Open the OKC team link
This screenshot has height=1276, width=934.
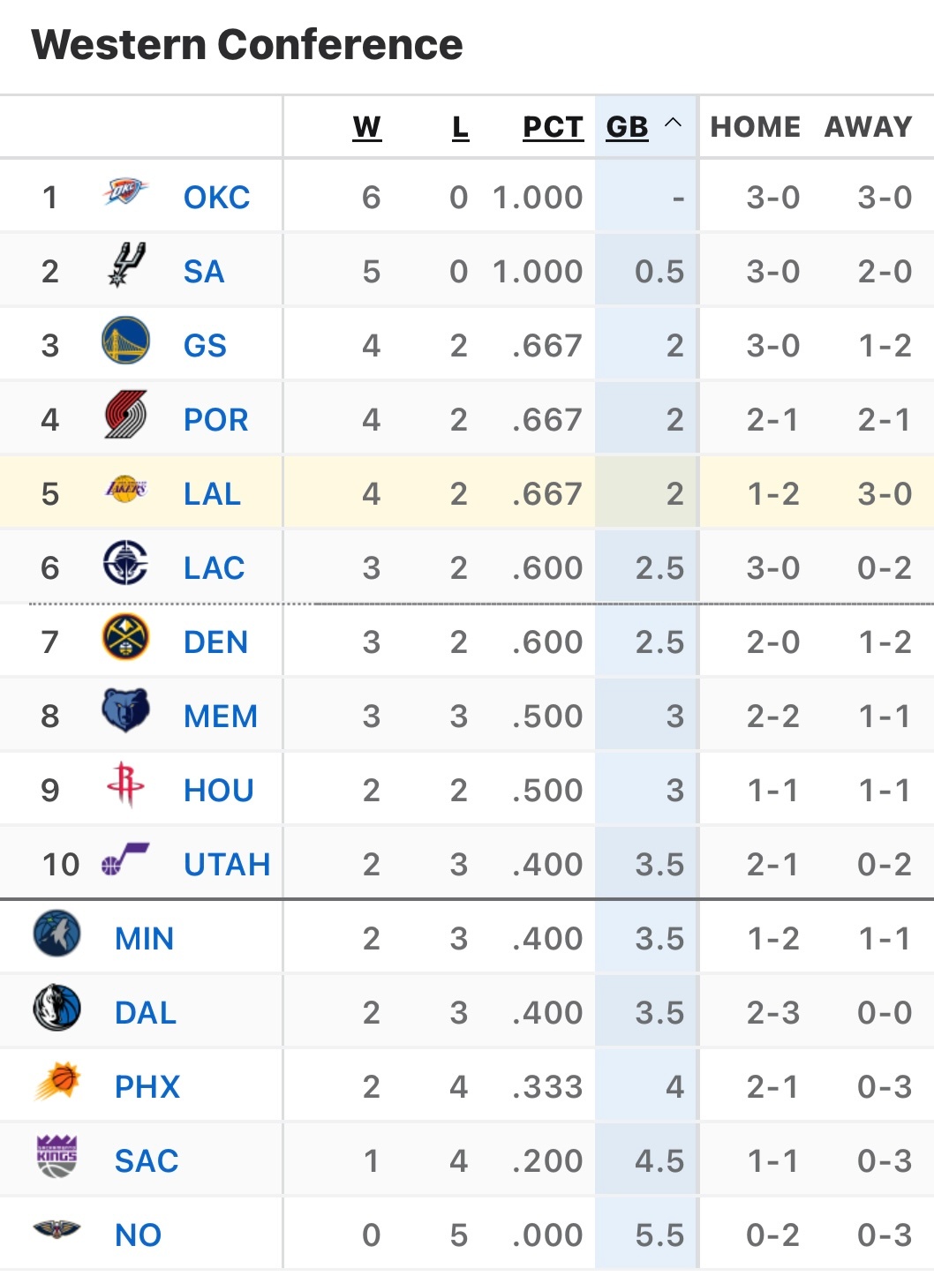click(x=216, y=198)
